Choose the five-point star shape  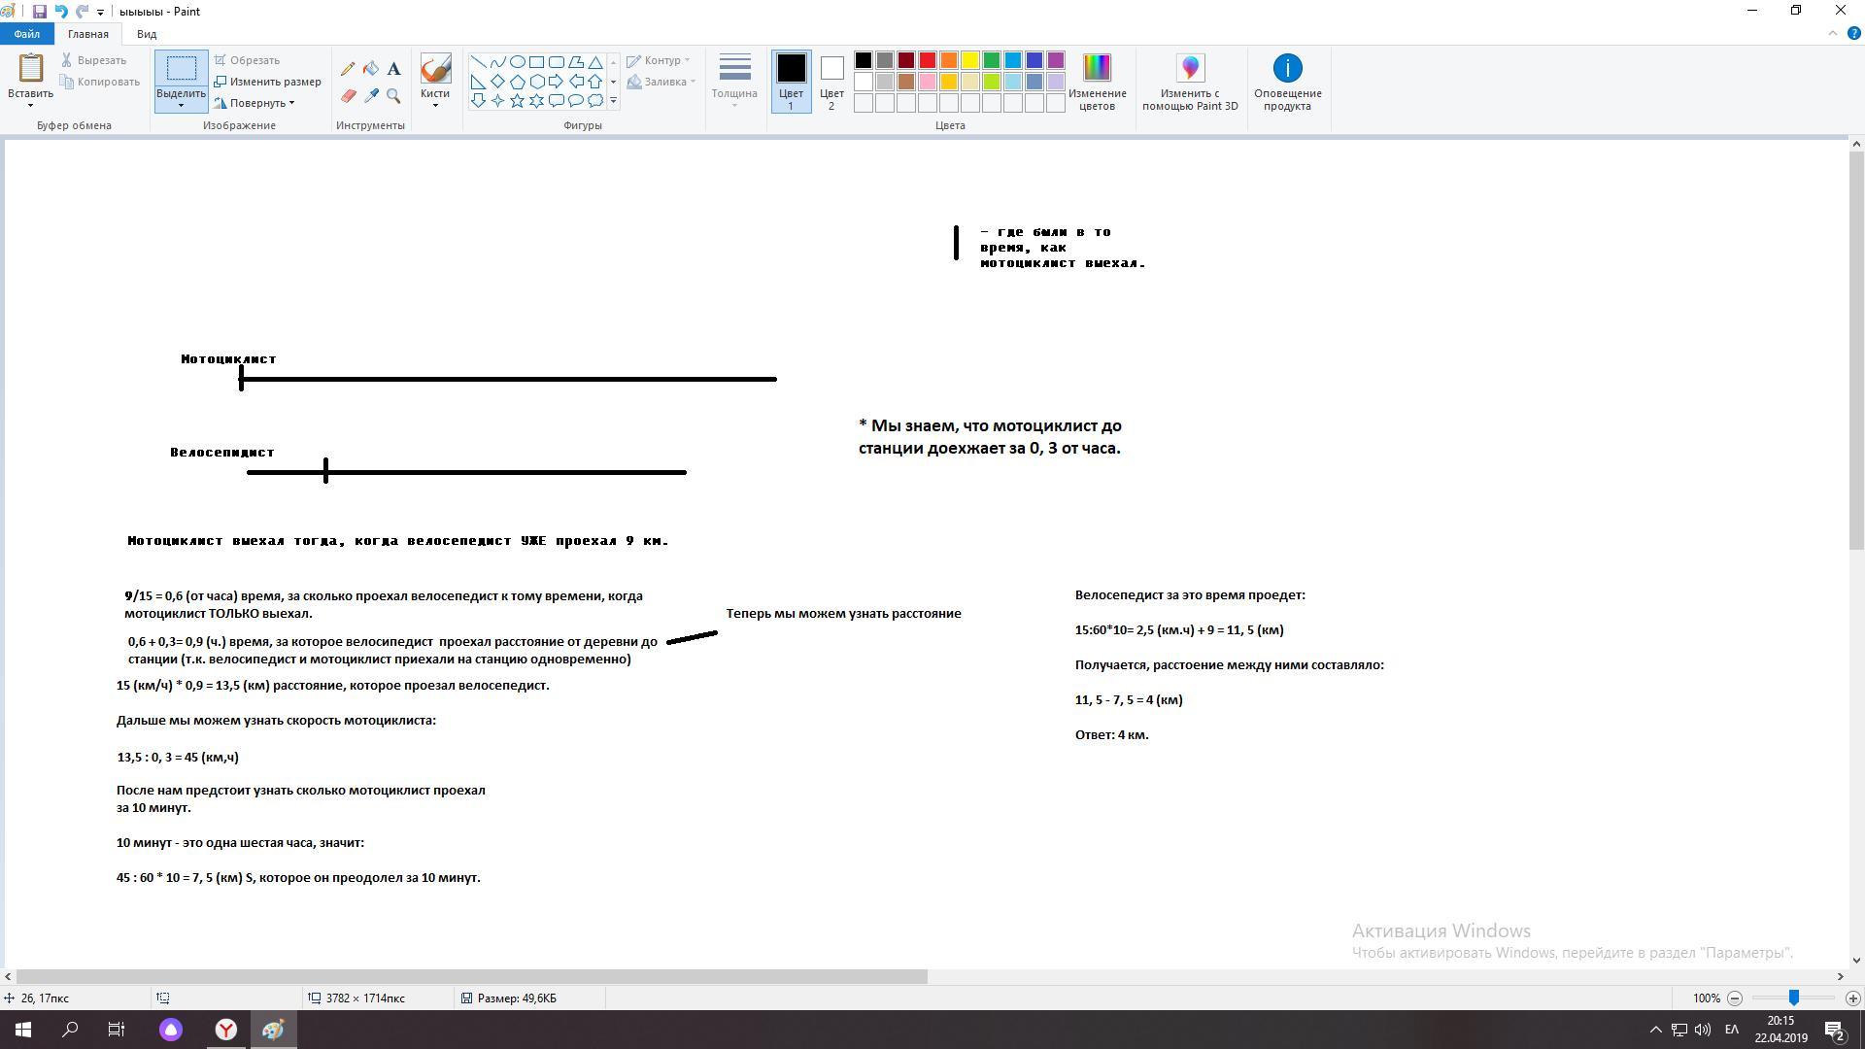point(517,100)
